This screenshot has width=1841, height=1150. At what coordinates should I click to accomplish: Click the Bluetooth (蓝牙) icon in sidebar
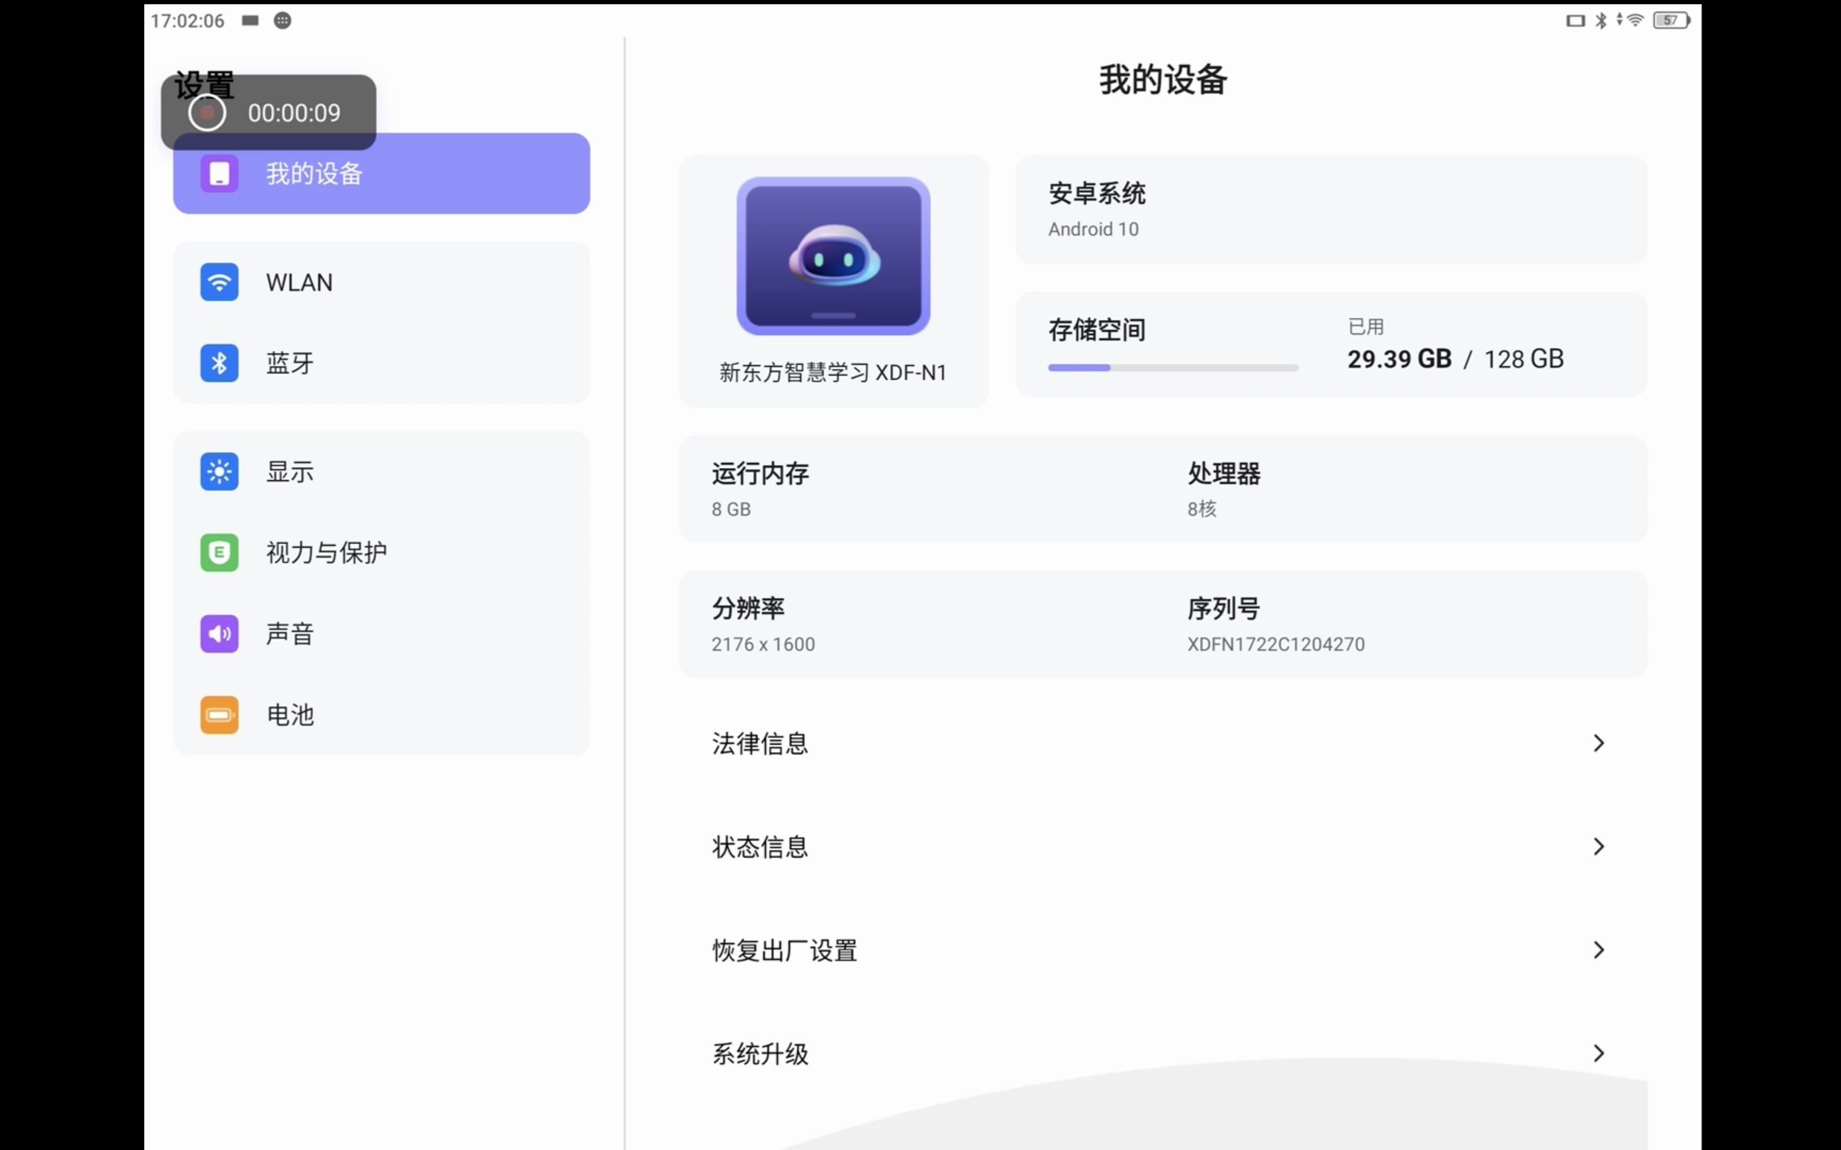219,363
